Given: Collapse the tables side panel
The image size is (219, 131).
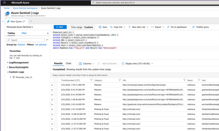Looking at the screenshot, I should 48,33.
